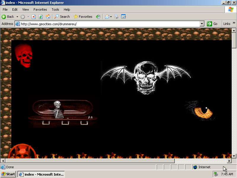Click the Edit page toolbar icon
237x178 pixels.
pos(124,17)
